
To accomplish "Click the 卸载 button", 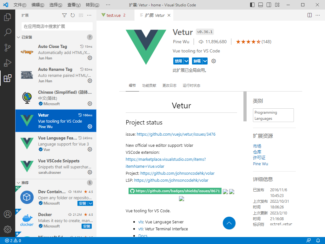I will point(197,61).
